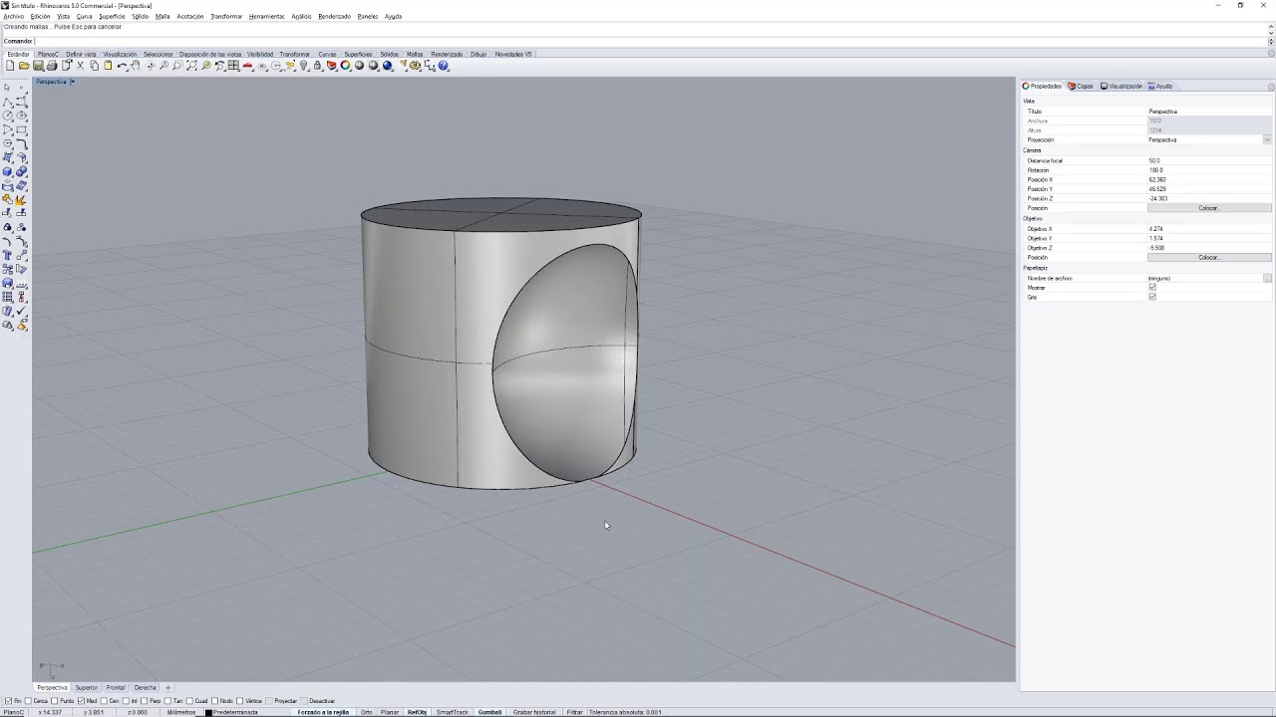Select the arrow pointer tool in left toolbar

[8, 88]
